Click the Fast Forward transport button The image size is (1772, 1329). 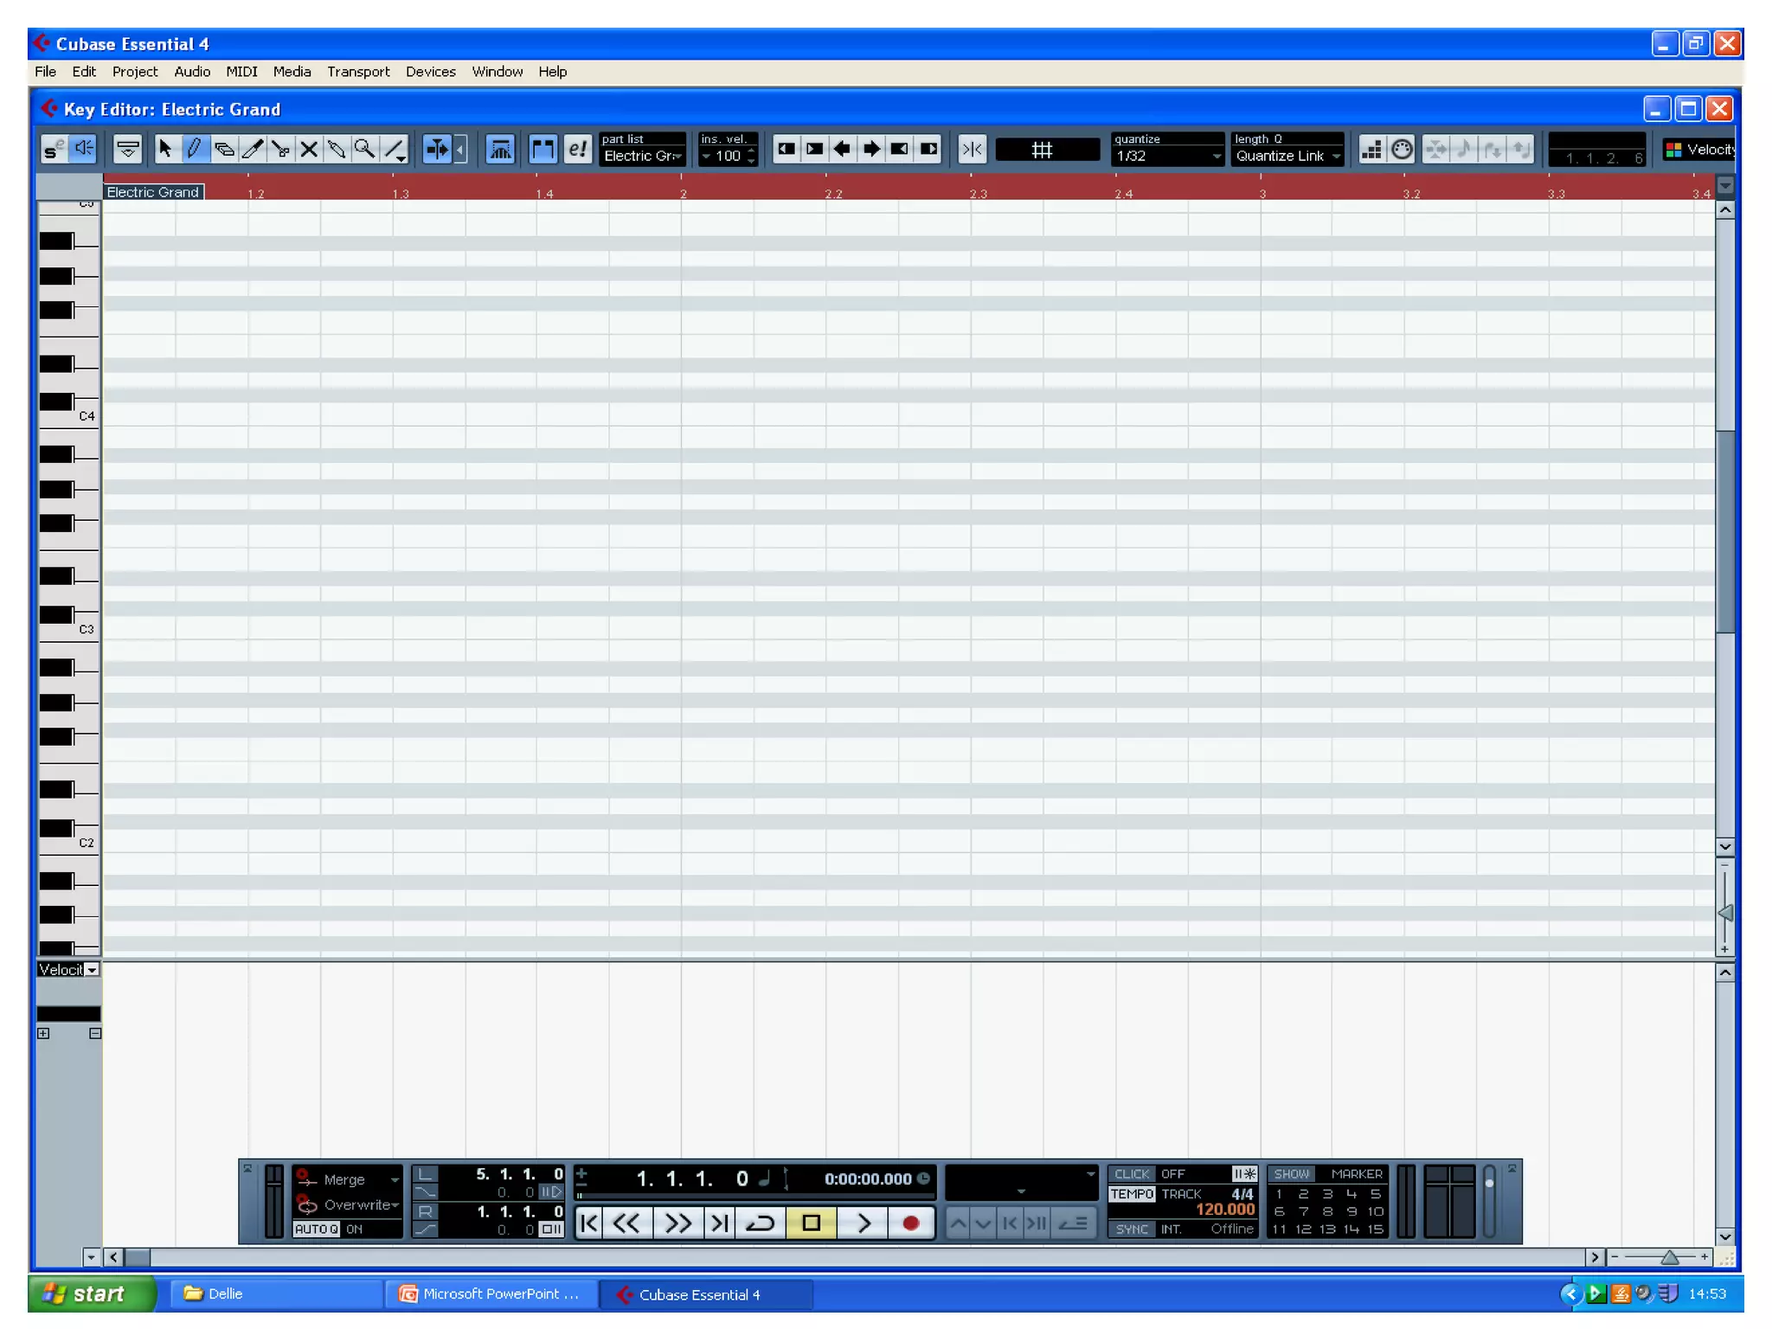click(x=677, y=1223)
